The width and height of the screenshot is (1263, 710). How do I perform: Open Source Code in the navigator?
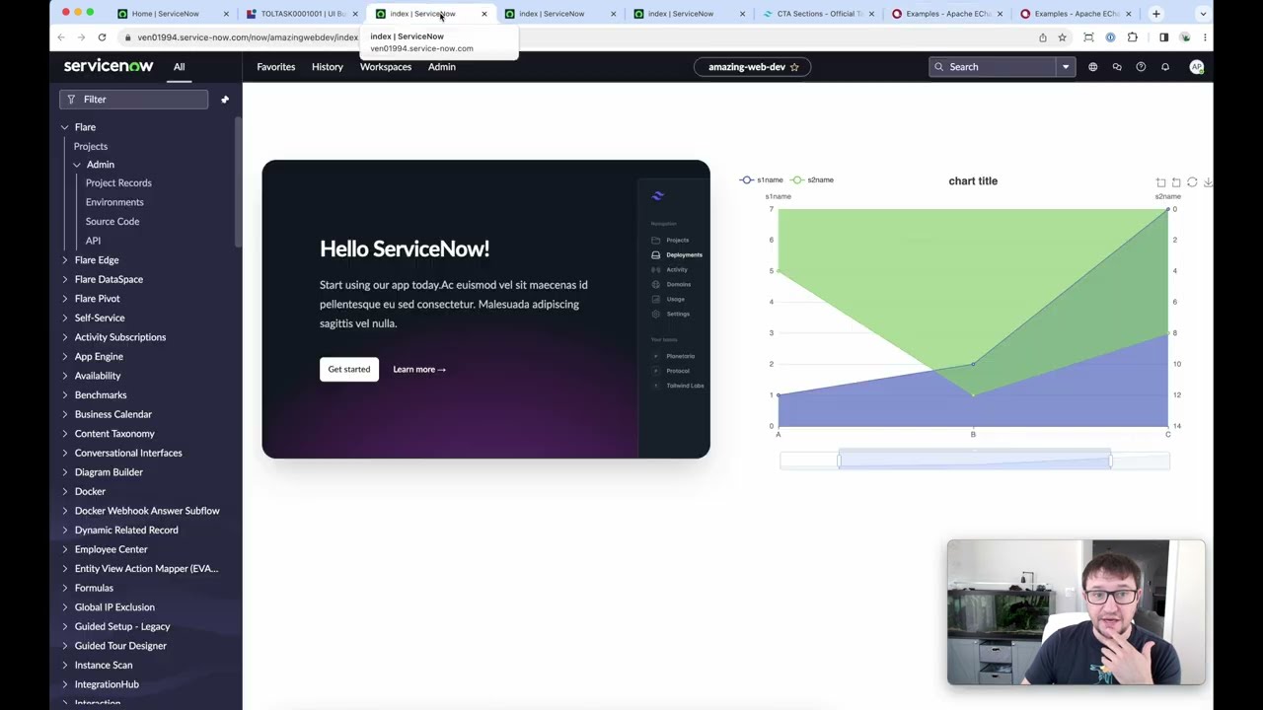tap(112, 222)
